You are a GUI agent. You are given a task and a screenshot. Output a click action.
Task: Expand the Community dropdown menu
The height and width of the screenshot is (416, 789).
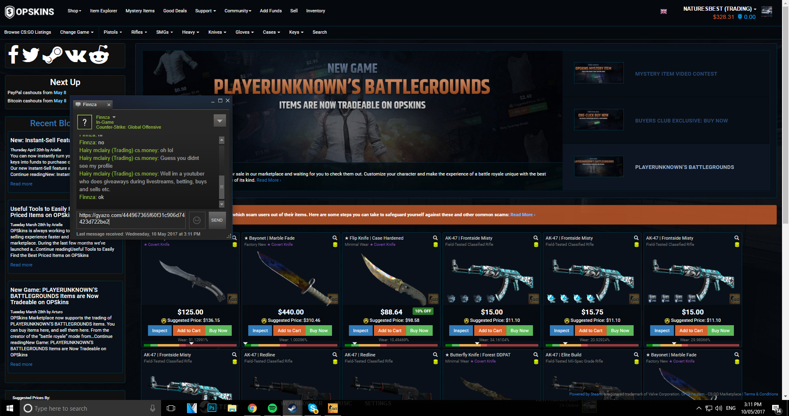[x=238, y=11]
